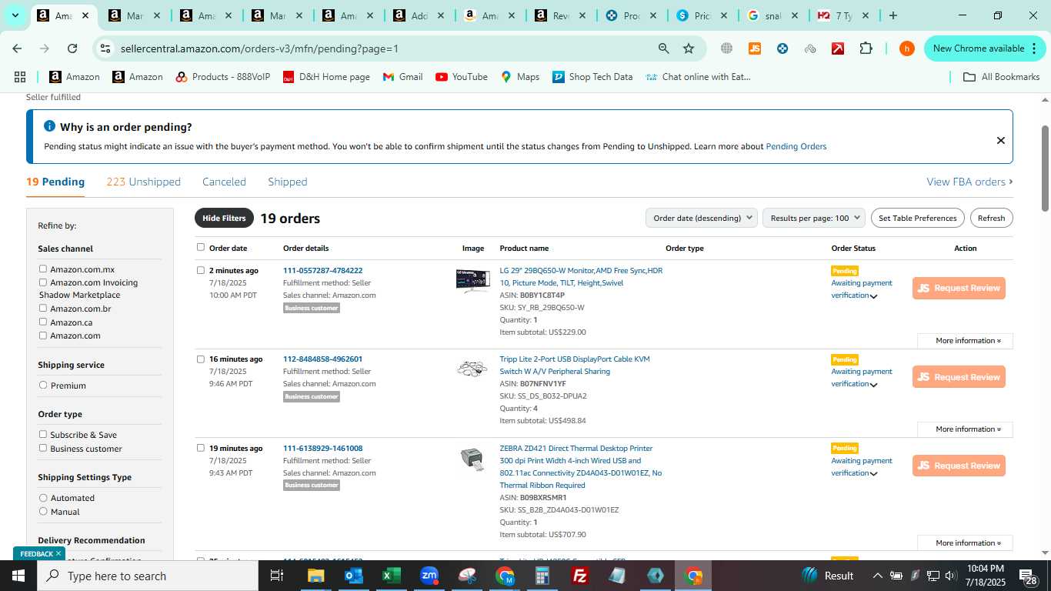Close the 'Why is an order pending' banner
The width and height of the screenshot is (1051, 591).
click(x=1000, y=140)
